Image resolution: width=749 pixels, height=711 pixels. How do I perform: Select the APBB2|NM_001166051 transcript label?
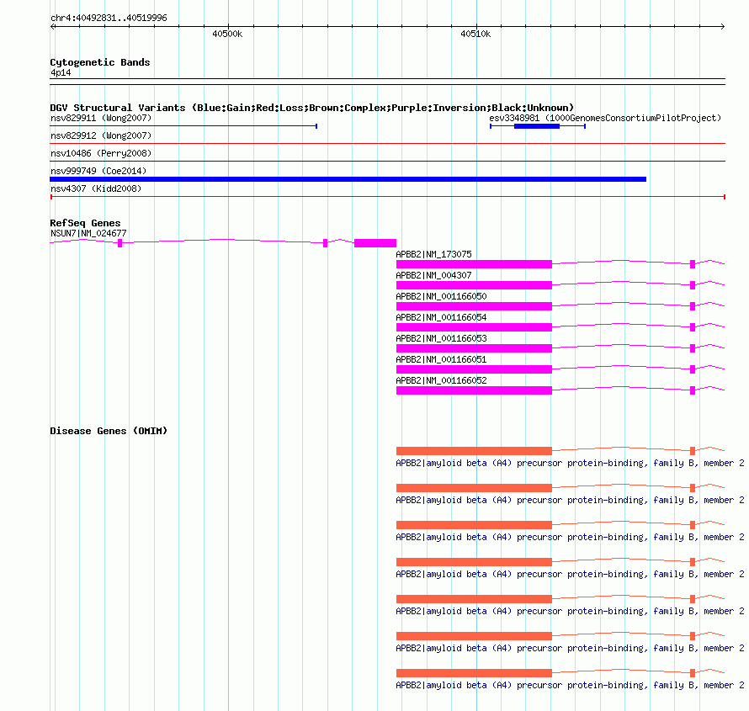coord(441,359)
